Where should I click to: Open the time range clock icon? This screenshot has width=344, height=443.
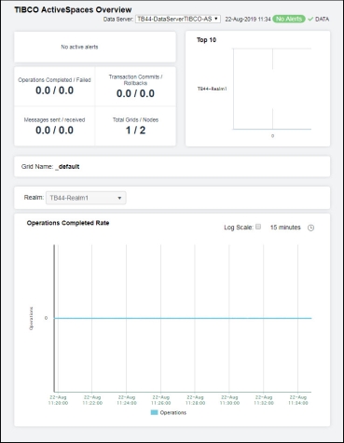(x=310, y=228)
